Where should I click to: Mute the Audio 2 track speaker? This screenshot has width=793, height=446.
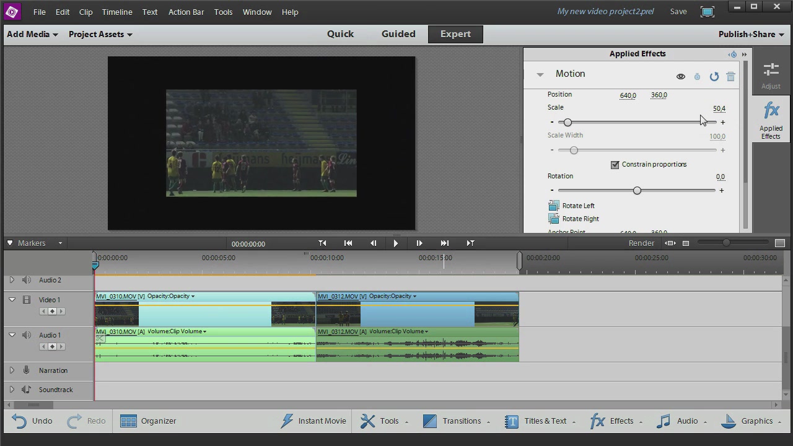[x=27, y=280]
